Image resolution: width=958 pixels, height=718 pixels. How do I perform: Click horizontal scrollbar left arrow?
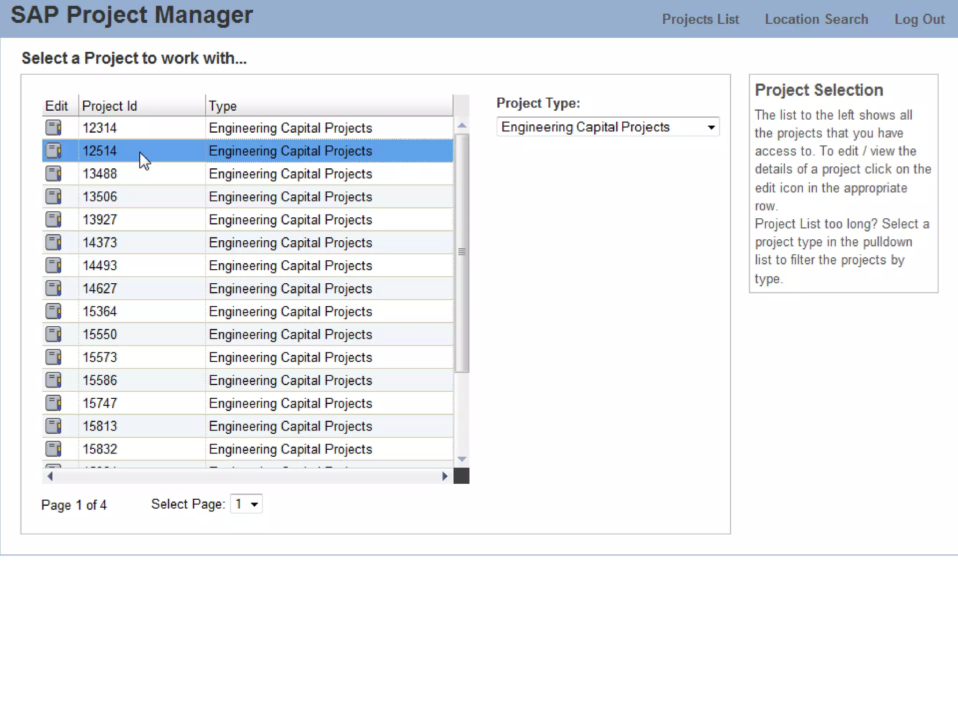point(50,476)
